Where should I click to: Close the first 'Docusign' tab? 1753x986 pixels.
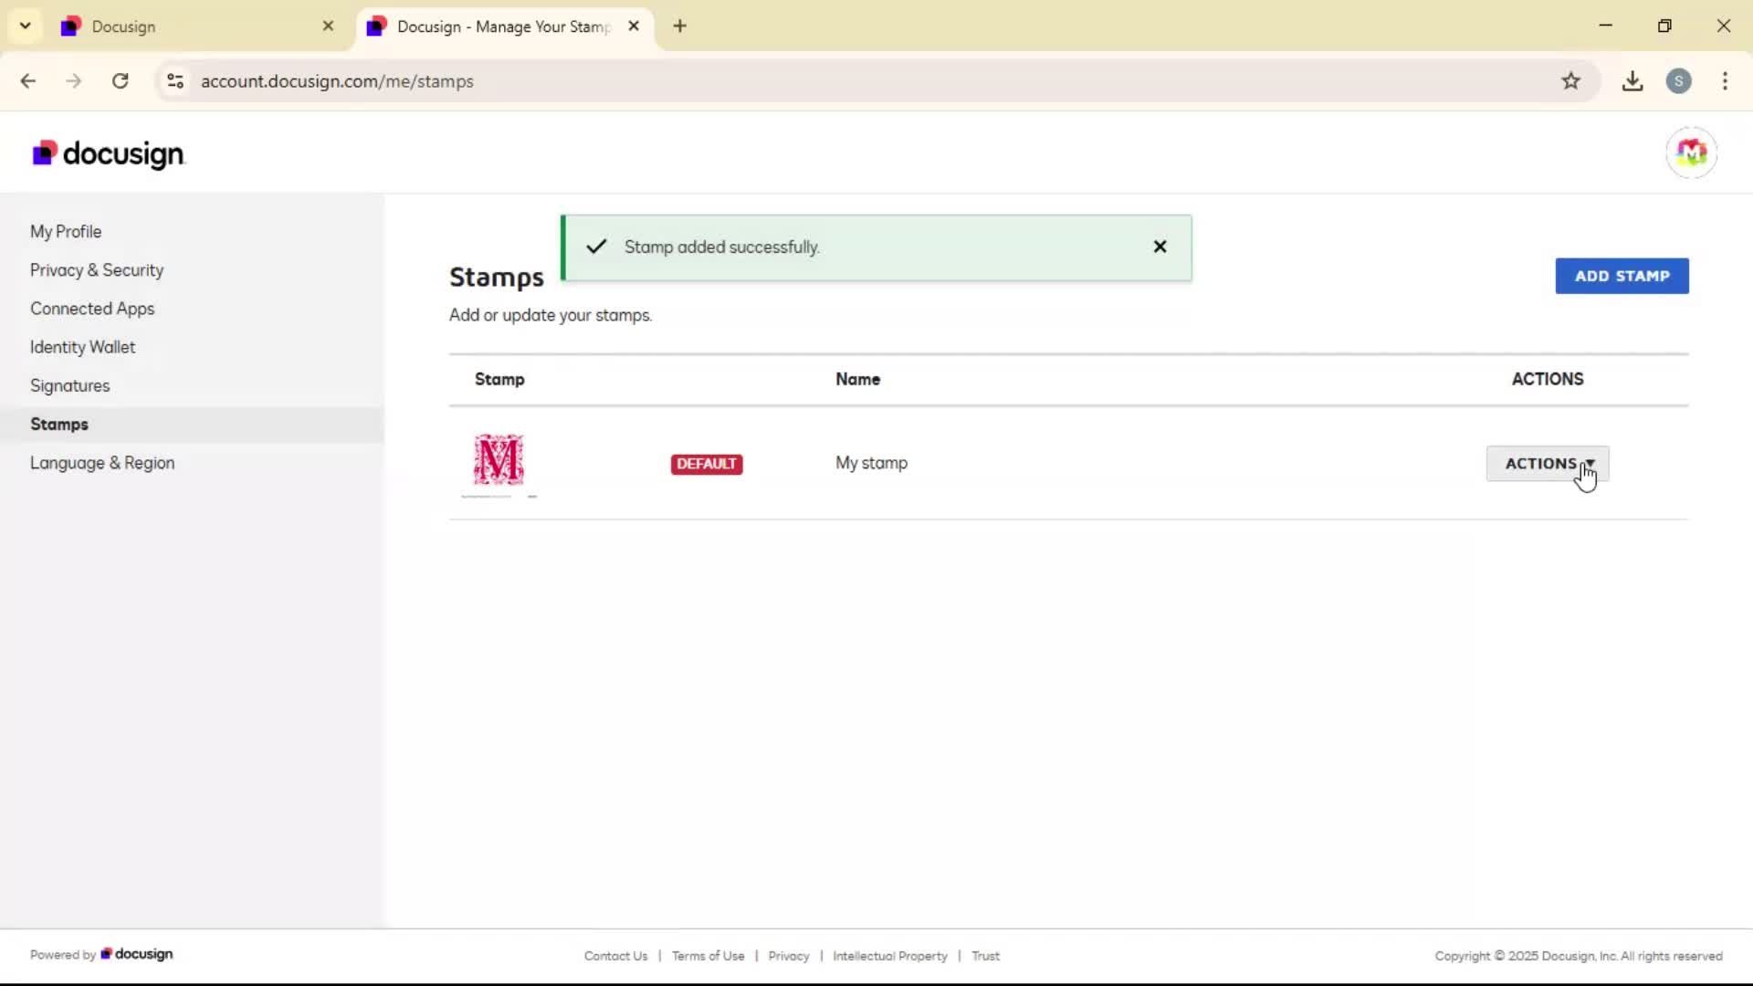(x=328, y=26)
